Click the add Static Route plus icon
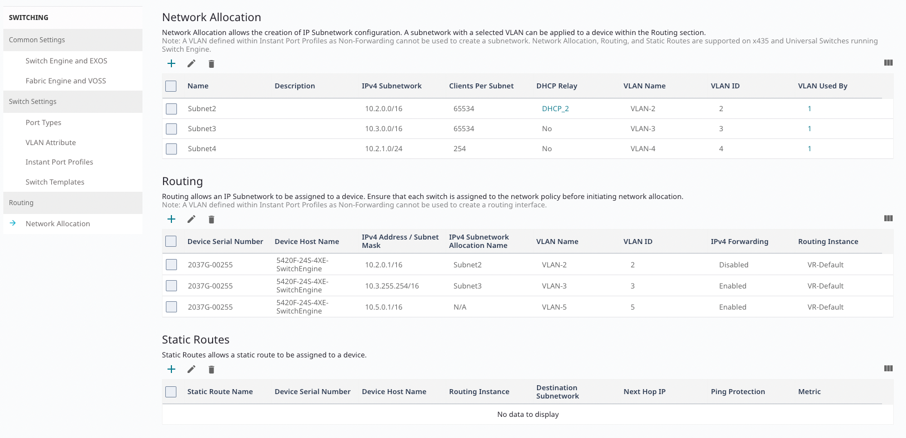The height and width of the screenshot is (438, 906). (x=171, y=369)
